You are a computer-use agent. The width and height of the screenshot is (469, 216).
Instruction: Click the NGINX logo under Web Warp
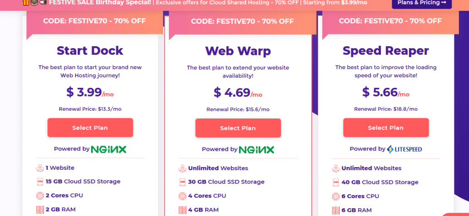(x=256, y=149)
